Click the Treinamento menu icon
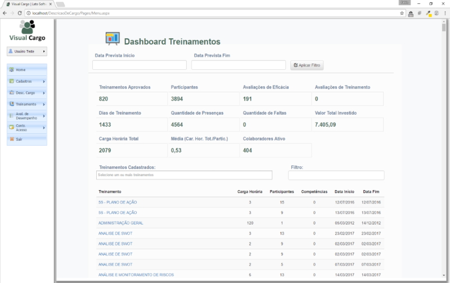The image size is (450, 283). (11, 104)
